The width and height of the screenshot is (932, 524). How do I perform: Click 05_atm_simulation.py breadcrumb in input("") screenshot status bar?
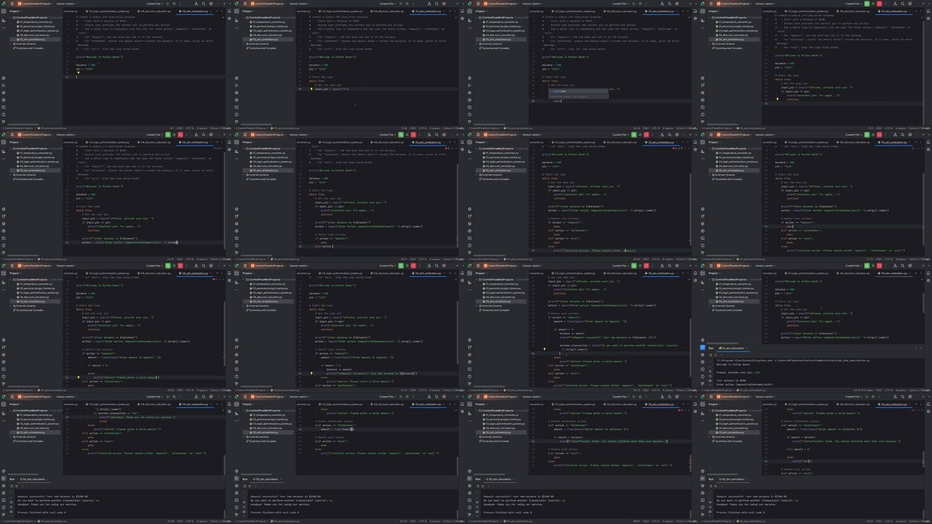tap(285, 128)
